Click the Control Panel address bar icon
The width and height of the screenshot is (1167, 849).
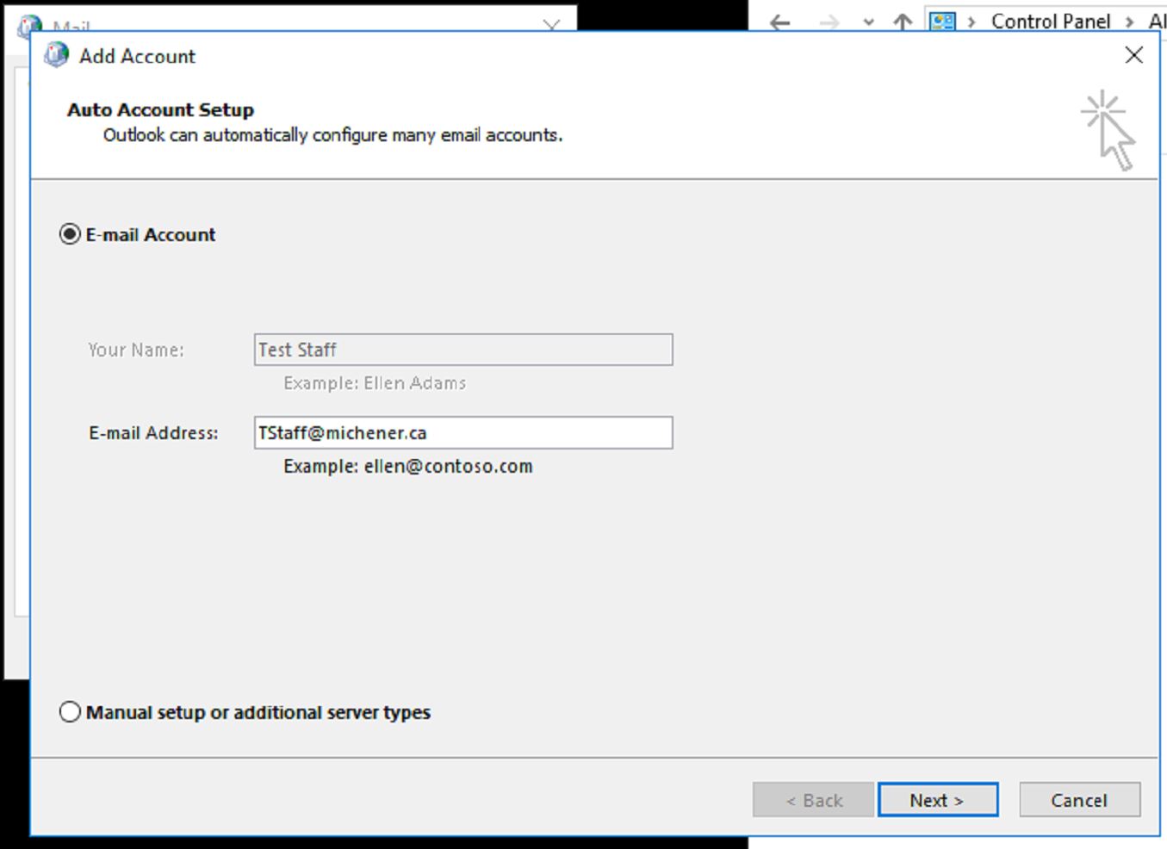click(942, 22)
